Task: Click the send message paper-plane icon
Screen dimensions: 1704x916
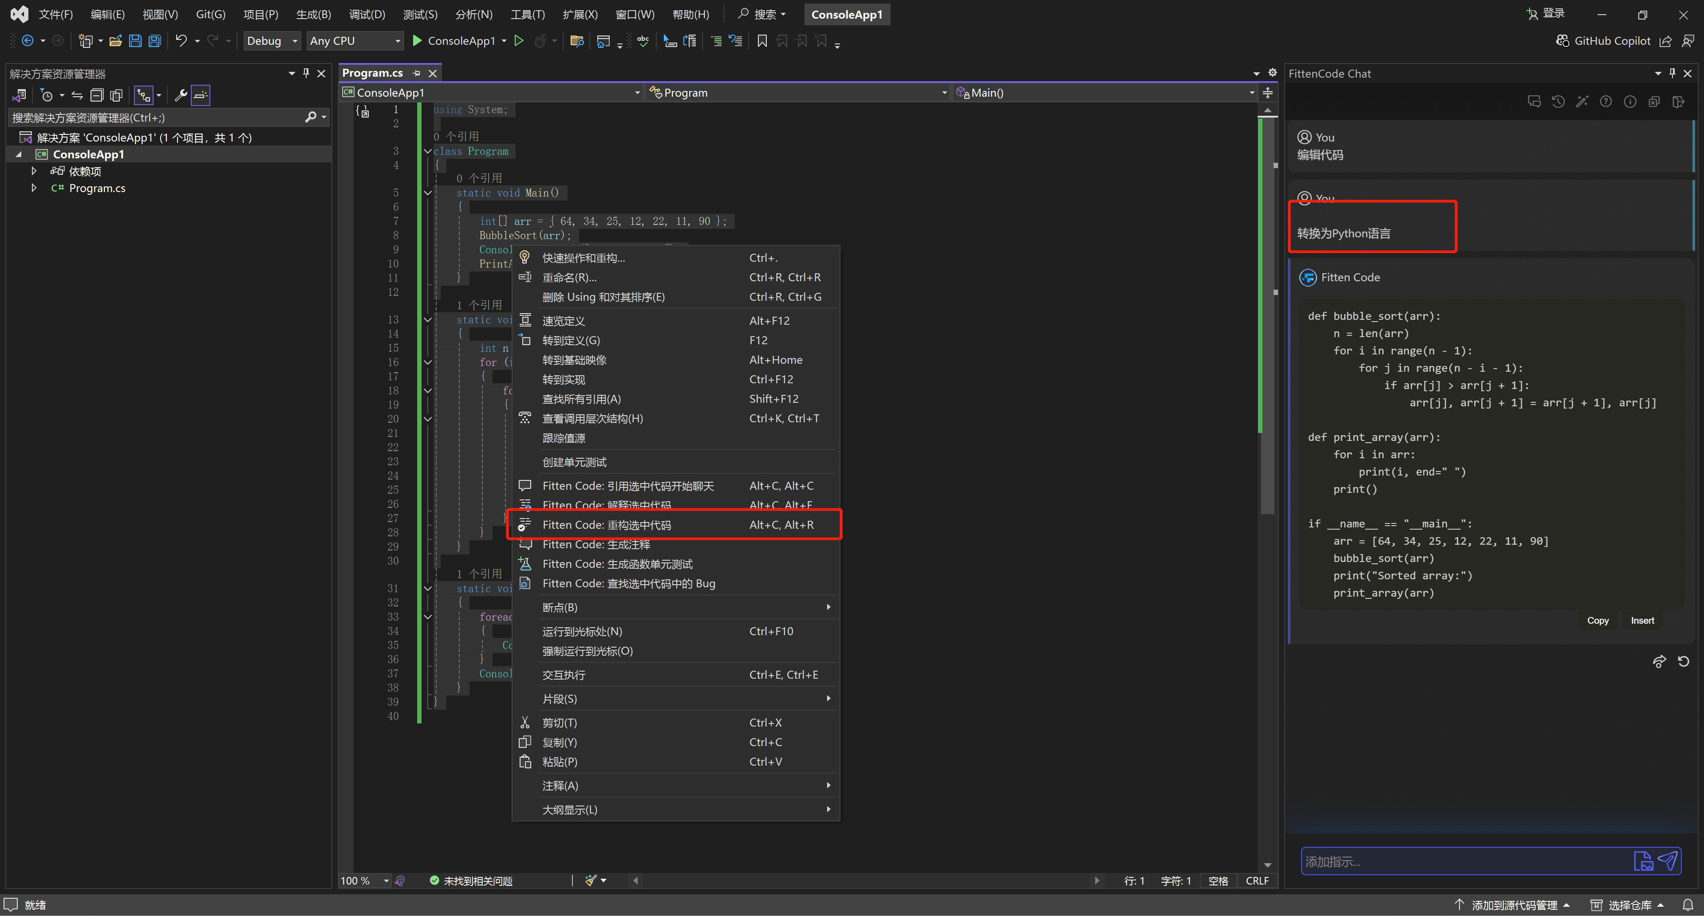Action: [x=1668, y=861]
